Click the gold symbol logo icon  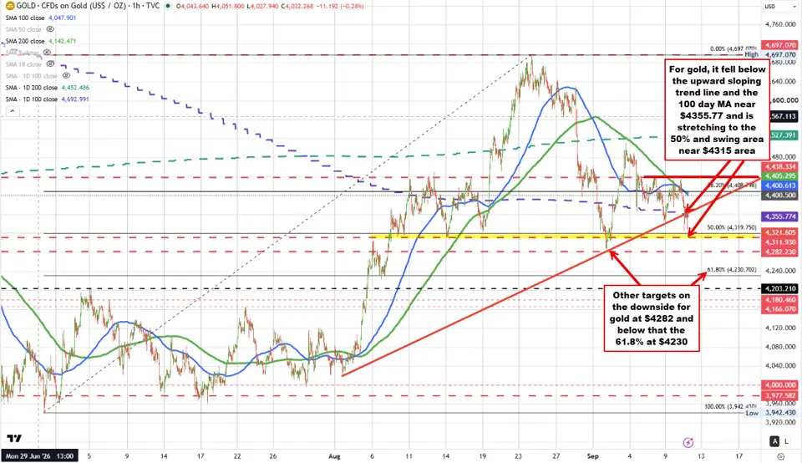pyautogui.click(x=10, y=6)
